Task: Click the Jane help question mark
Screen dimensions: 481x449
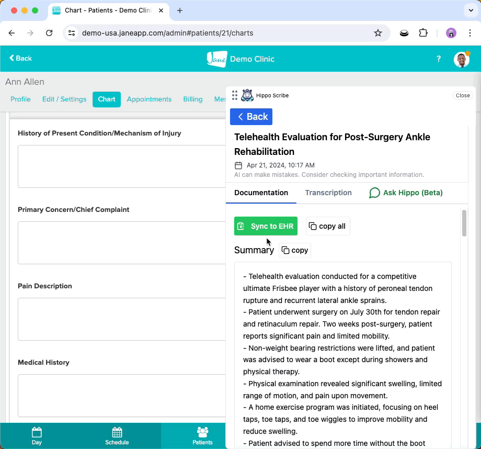Action: 439,59
